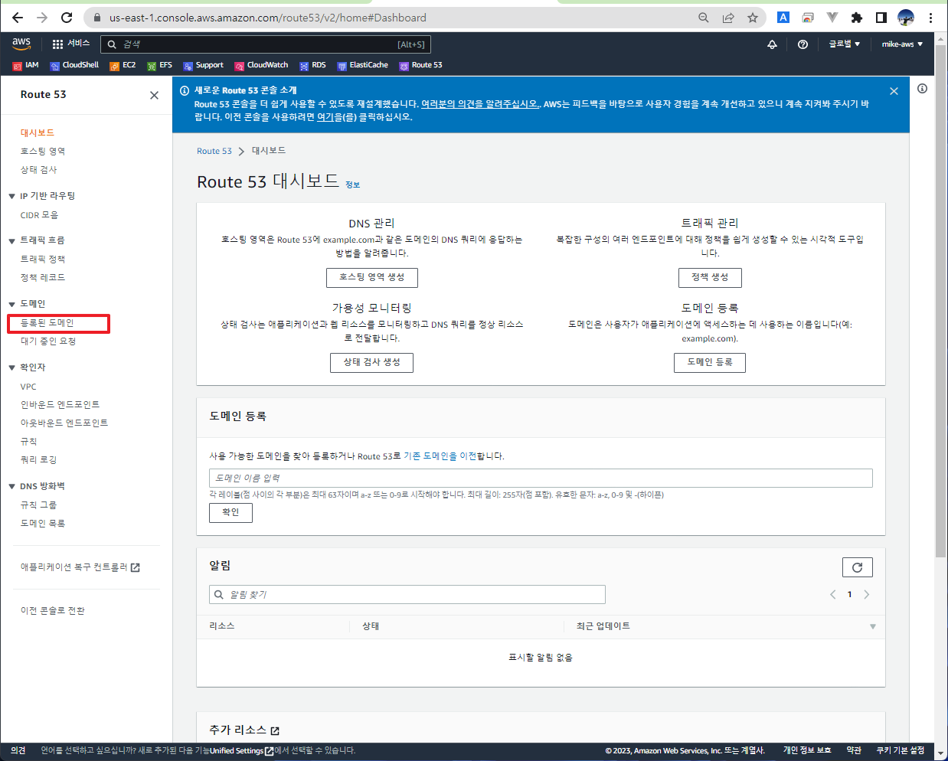
Task: Click the browser back arrow
Action: tap(18, 18)
